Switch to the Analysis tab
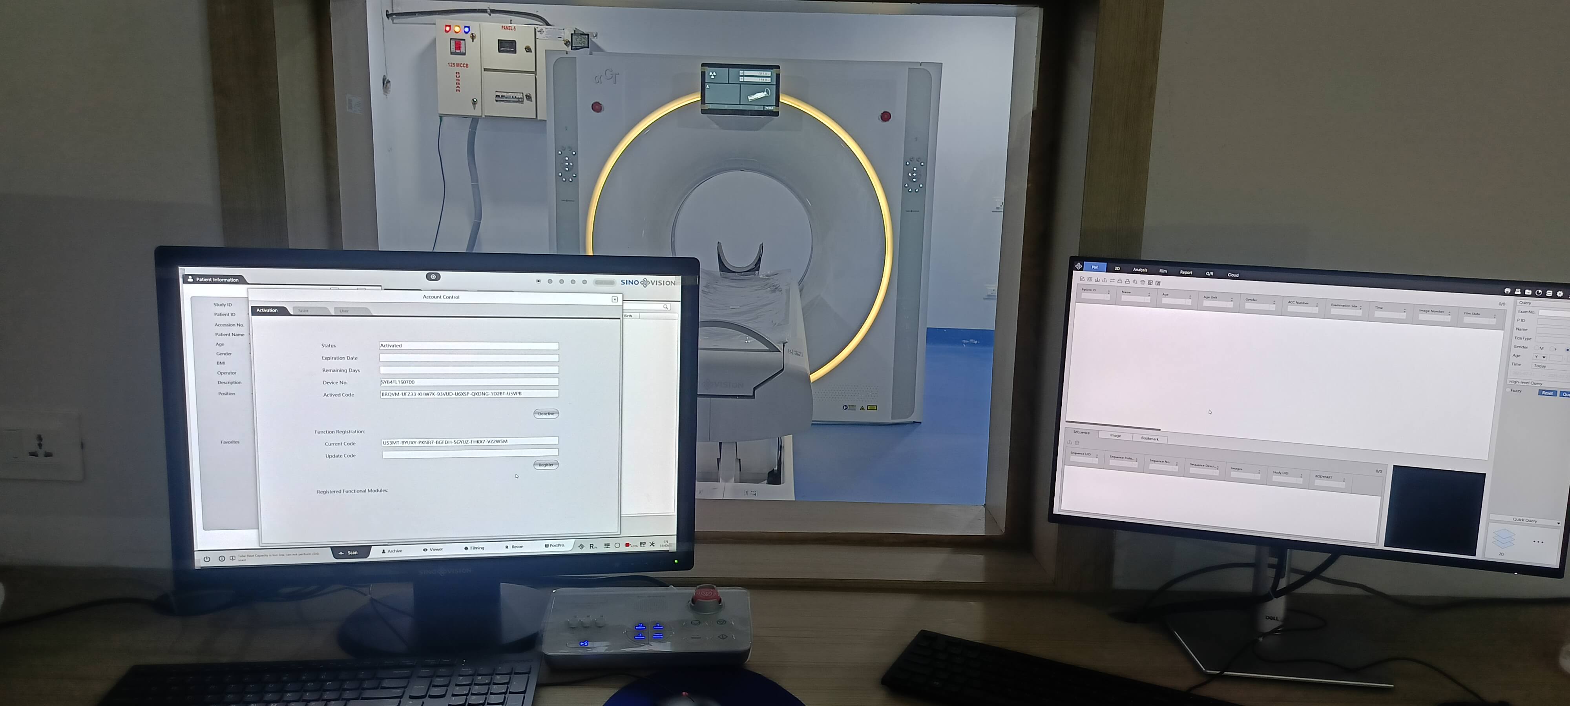The height and width of the screenshot is (706, 1570). (1140, 270)
